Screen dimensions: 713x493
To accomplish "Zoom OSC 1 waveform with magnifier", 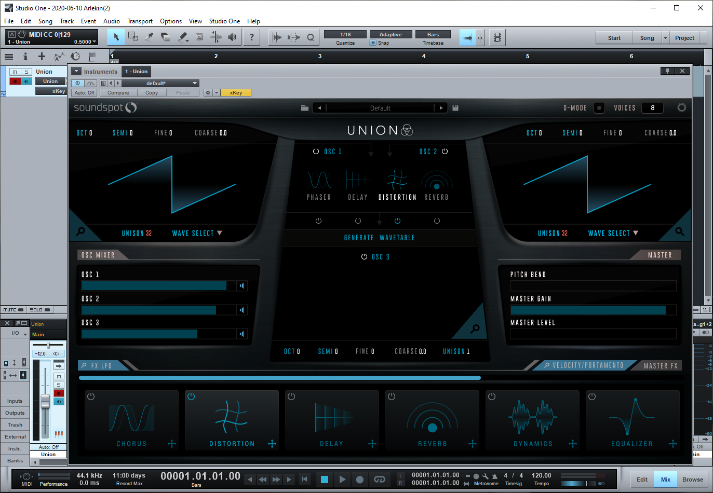I will pos(80,231).
